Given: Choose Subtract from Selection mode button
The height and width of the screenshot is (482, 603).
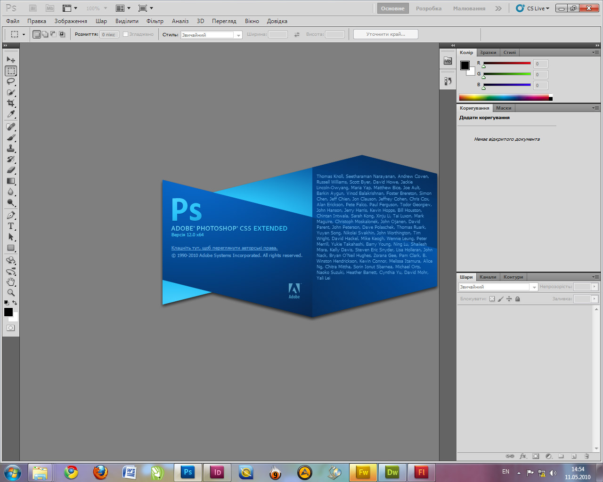Looking at the screenshot, I should pyautogui.click(x=53, y=34).
